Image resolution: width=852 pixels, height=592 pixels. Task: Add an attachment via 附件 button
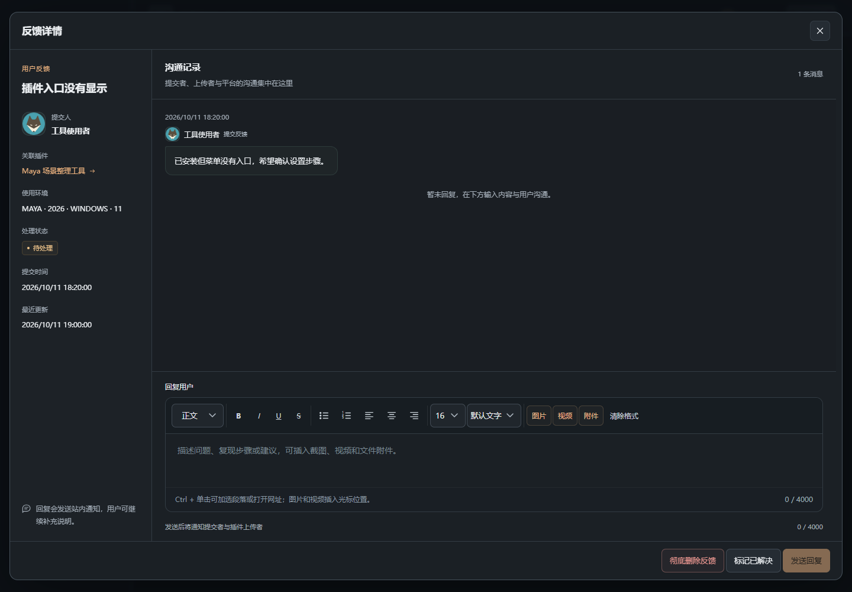tap(591, 416)
